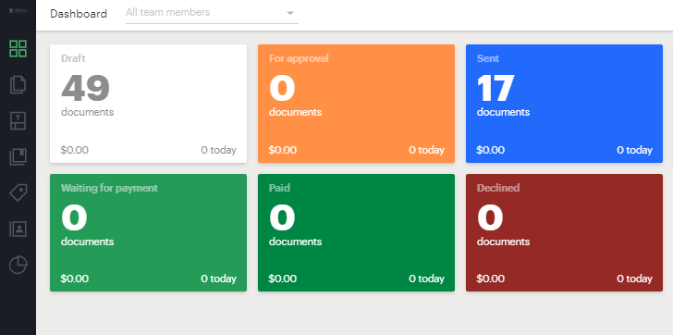673x335 pixels.
Task: Click $0.00 amount on Draft card
Action: coord(75,150)
